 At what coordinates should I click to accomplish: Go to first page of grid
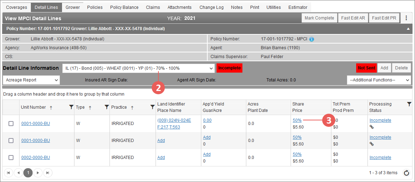click(x=8, y=173)
